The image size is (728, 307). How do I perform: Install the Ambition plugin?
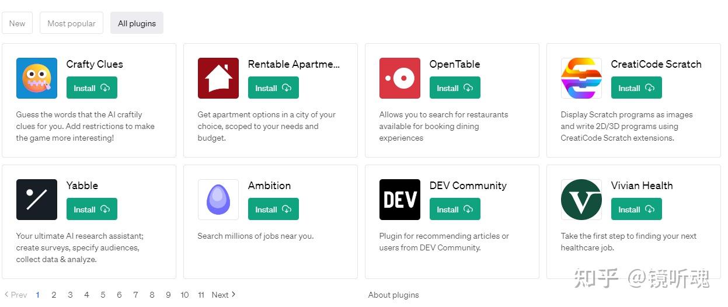273,210
